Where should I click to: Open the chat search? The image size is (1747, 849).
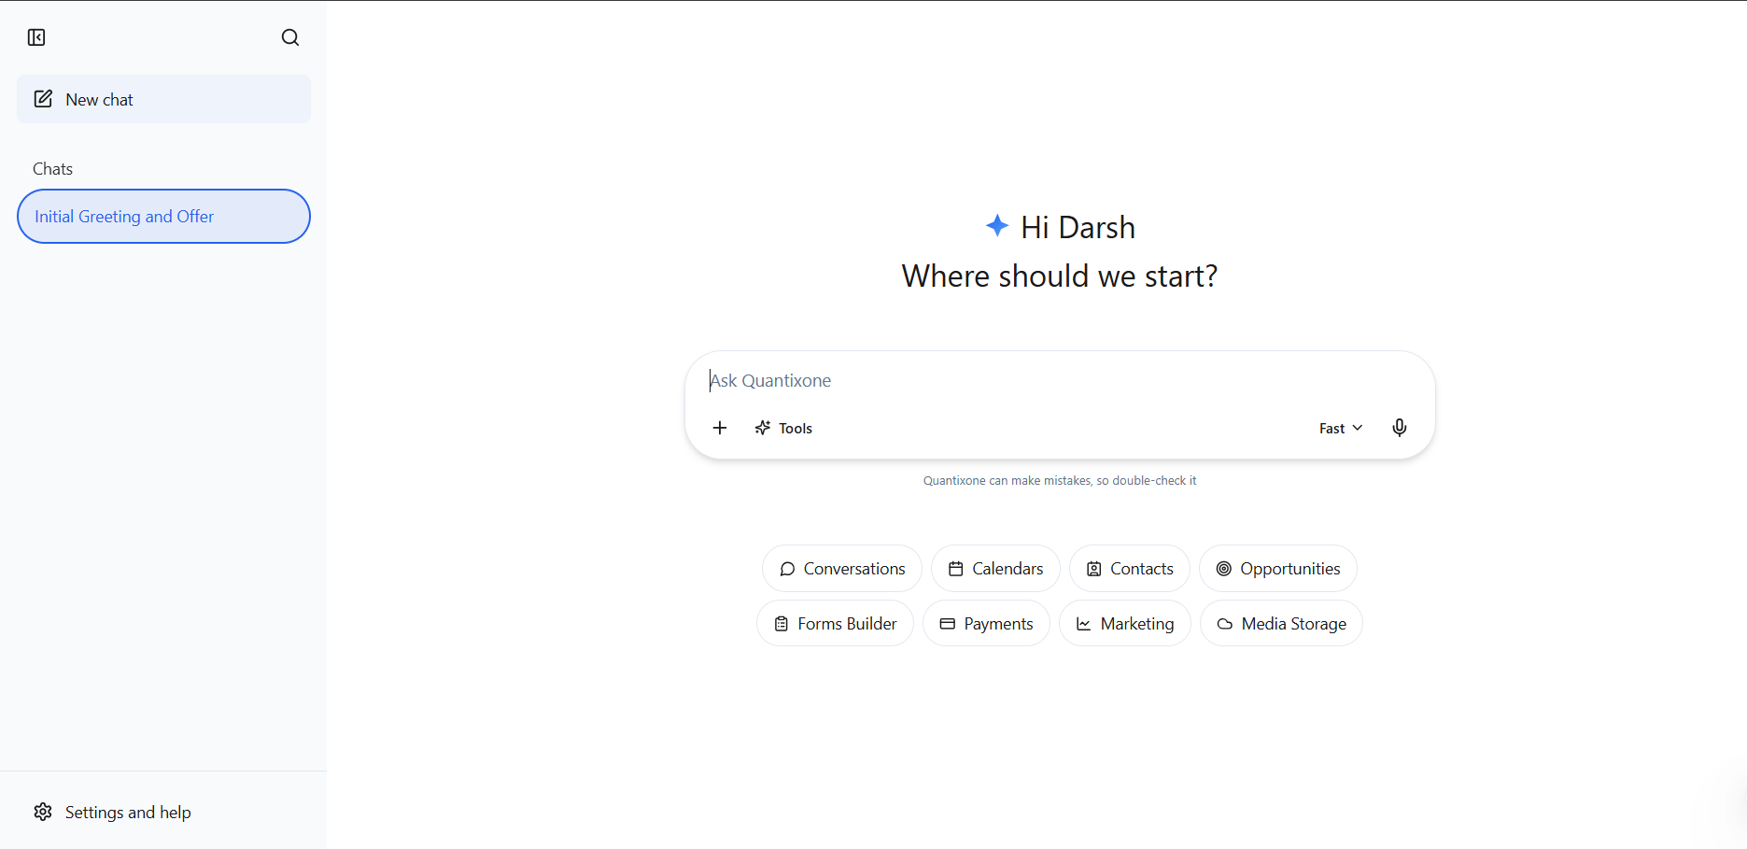(x=289, y=37)
